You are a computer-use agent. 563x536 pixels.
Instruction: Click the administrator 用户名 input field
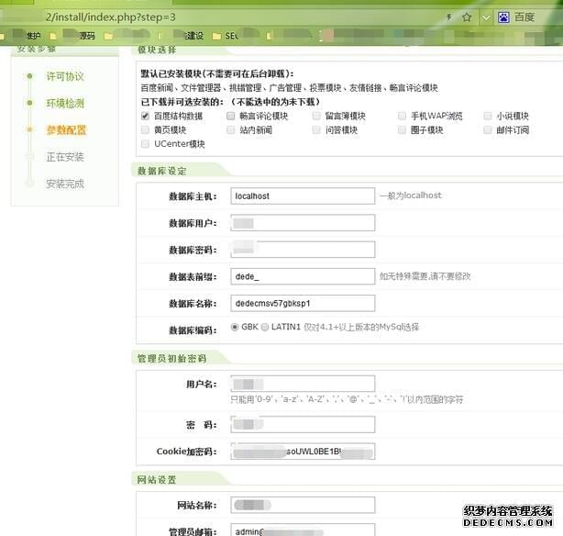point(303,384)
